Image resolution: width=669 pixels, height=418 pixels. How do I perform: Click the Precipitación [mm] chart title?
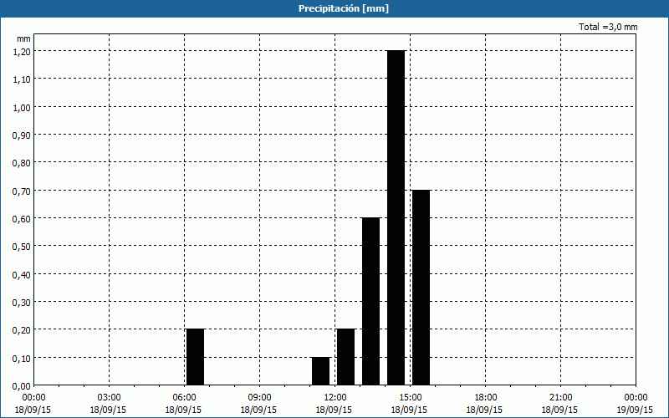click(344, 8)
